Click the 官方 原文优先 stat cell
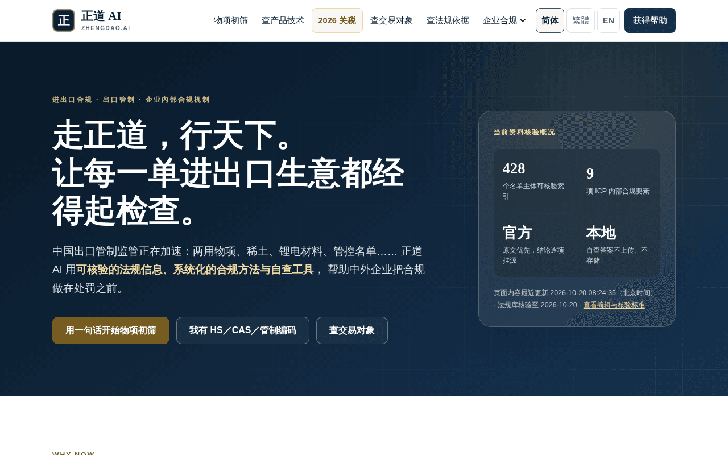728x455 pixels. coord(535,245)
